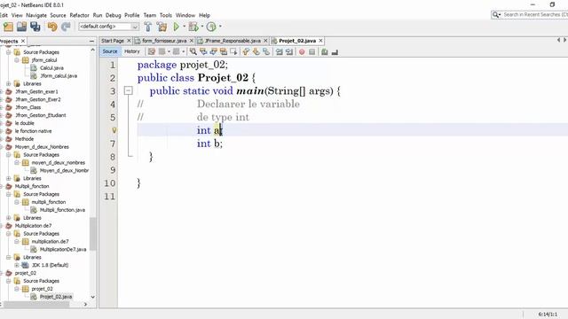Image resolution: width=568 pixels, height=319 pixels.
Task: Open the Navigate menu
Action: [x=36, y=15]
